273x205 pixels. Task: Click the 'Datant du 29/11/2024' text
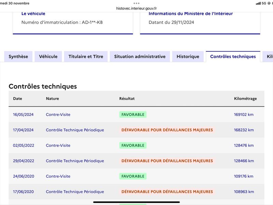171,22
